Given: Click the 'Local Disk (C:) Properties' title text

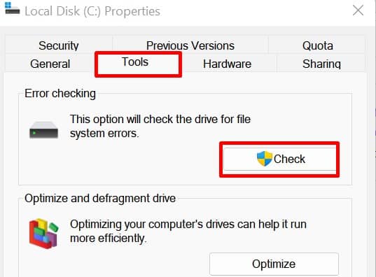Looking at the screenshot, I should (x=92, y=11).
